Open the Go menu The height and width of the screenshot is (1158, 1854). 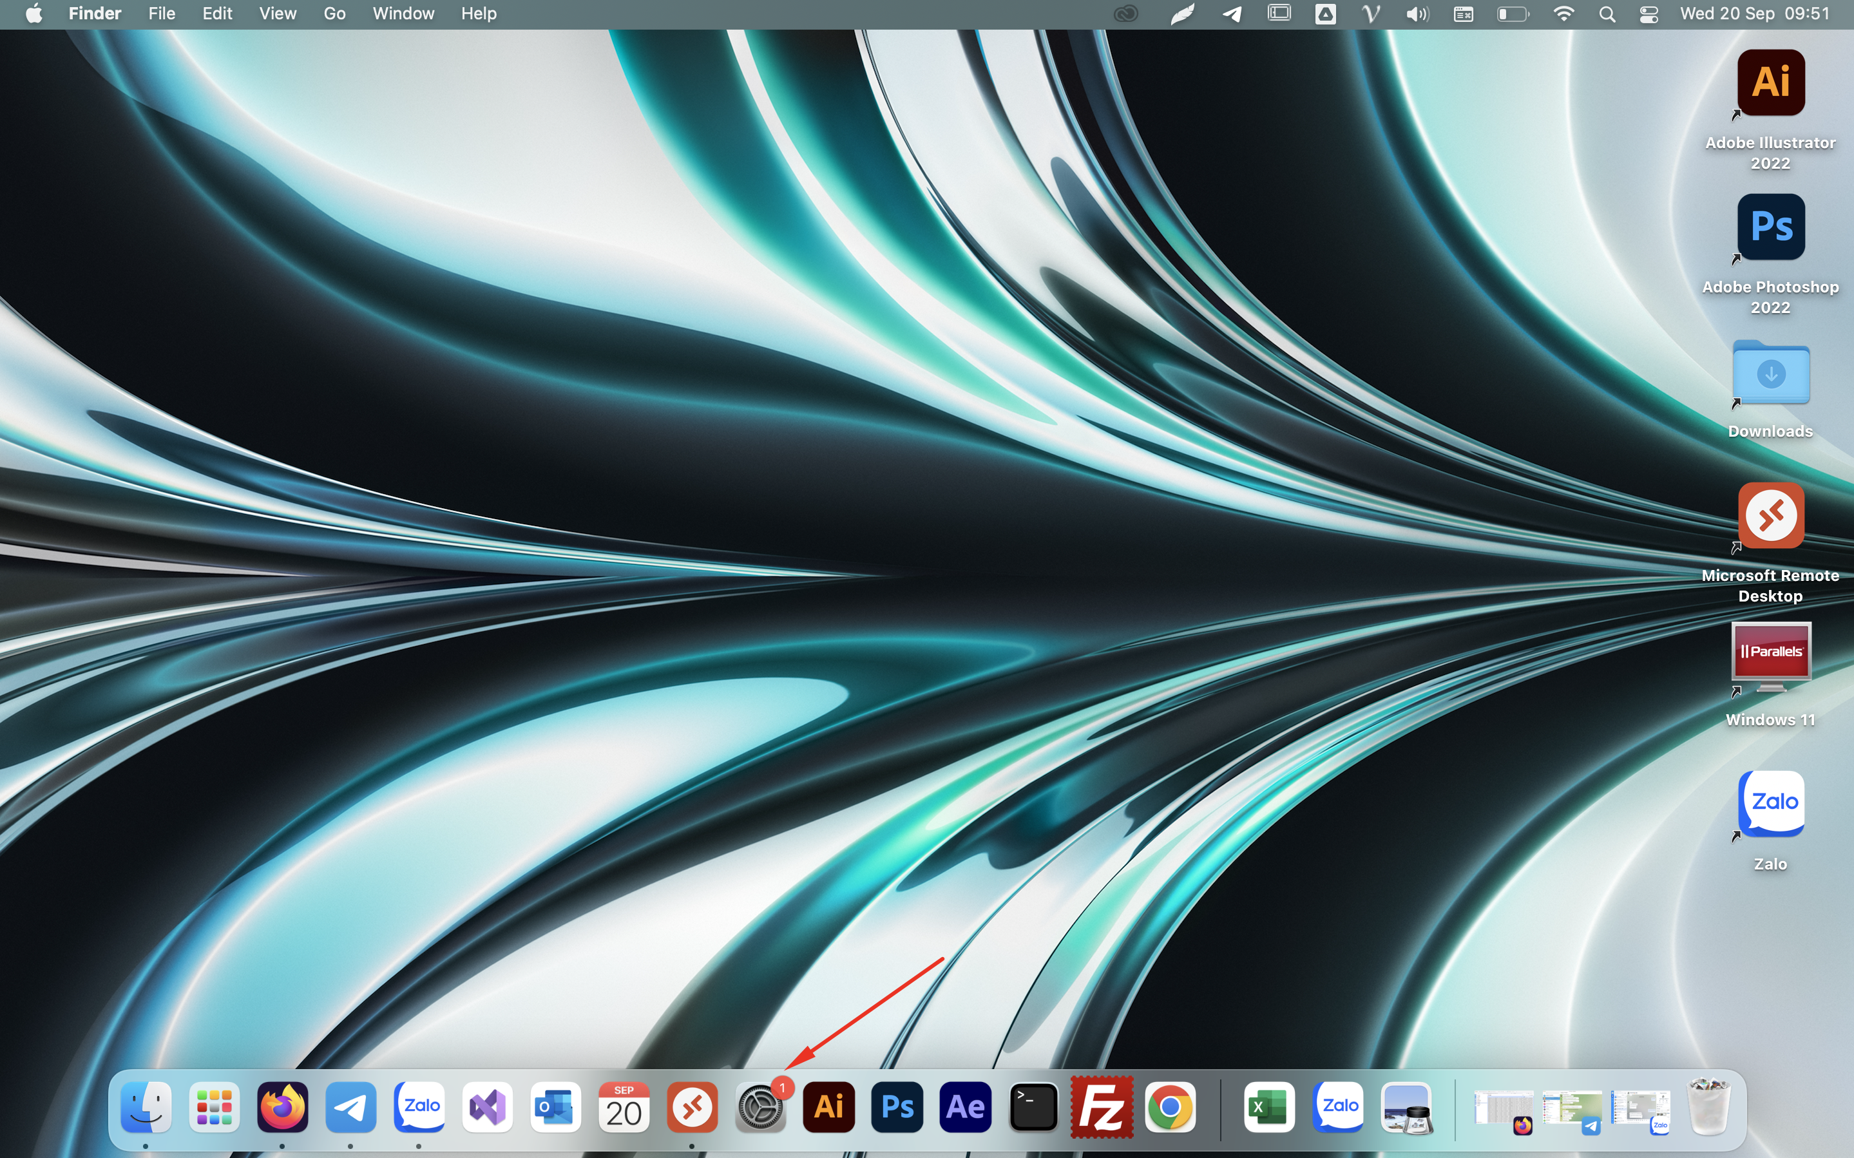click(334, 14)
